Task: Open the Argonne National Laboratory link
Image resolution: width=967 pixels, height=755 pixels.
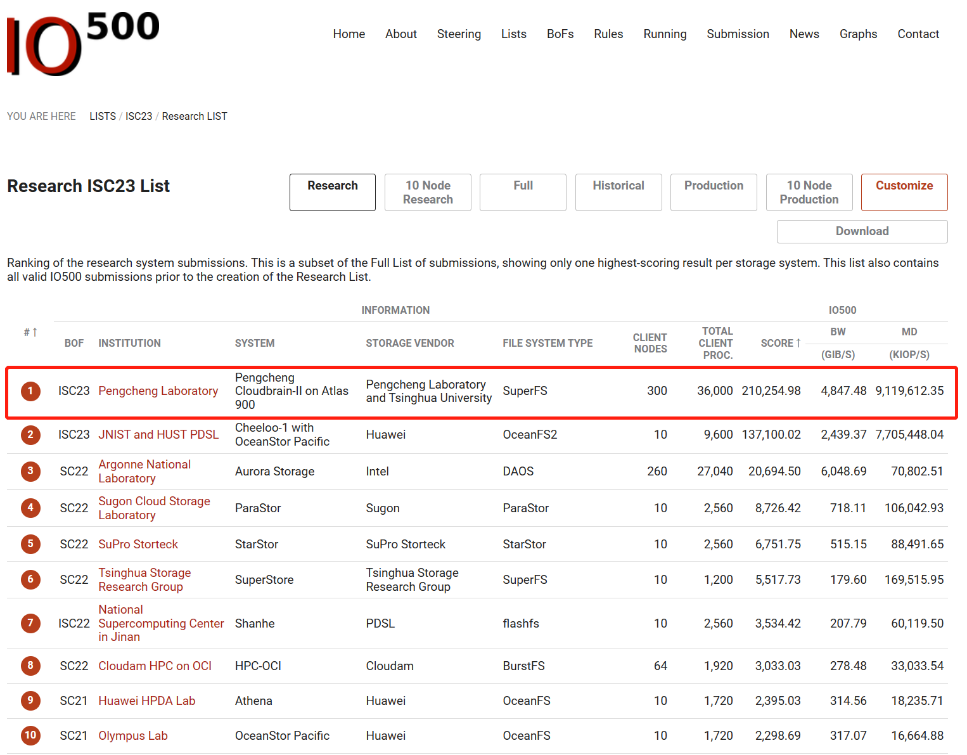Action: (x=144, y=472)
